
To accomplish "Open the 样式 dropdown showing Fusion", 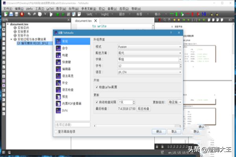I will click(149, 47).
